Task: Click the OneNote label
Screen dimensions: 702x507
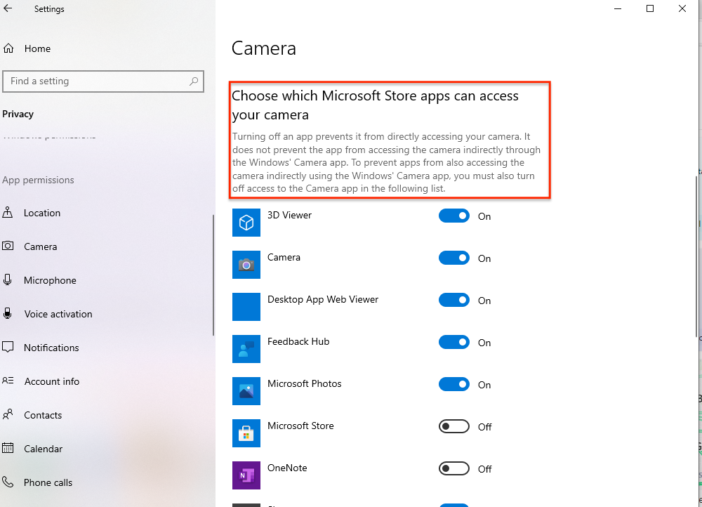Action: [x=287, y=468]
